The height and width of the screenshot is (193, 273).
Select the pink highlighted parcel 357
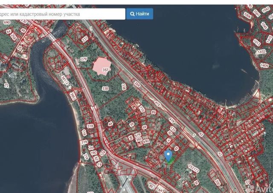[x=102, y=67]
